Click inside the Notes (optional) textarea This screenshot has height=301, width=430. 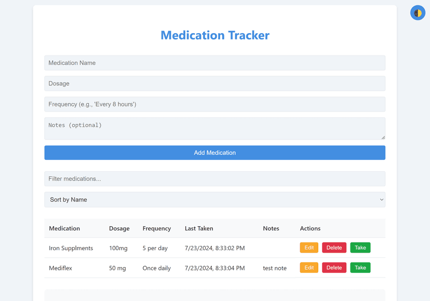tap(214, 129)
